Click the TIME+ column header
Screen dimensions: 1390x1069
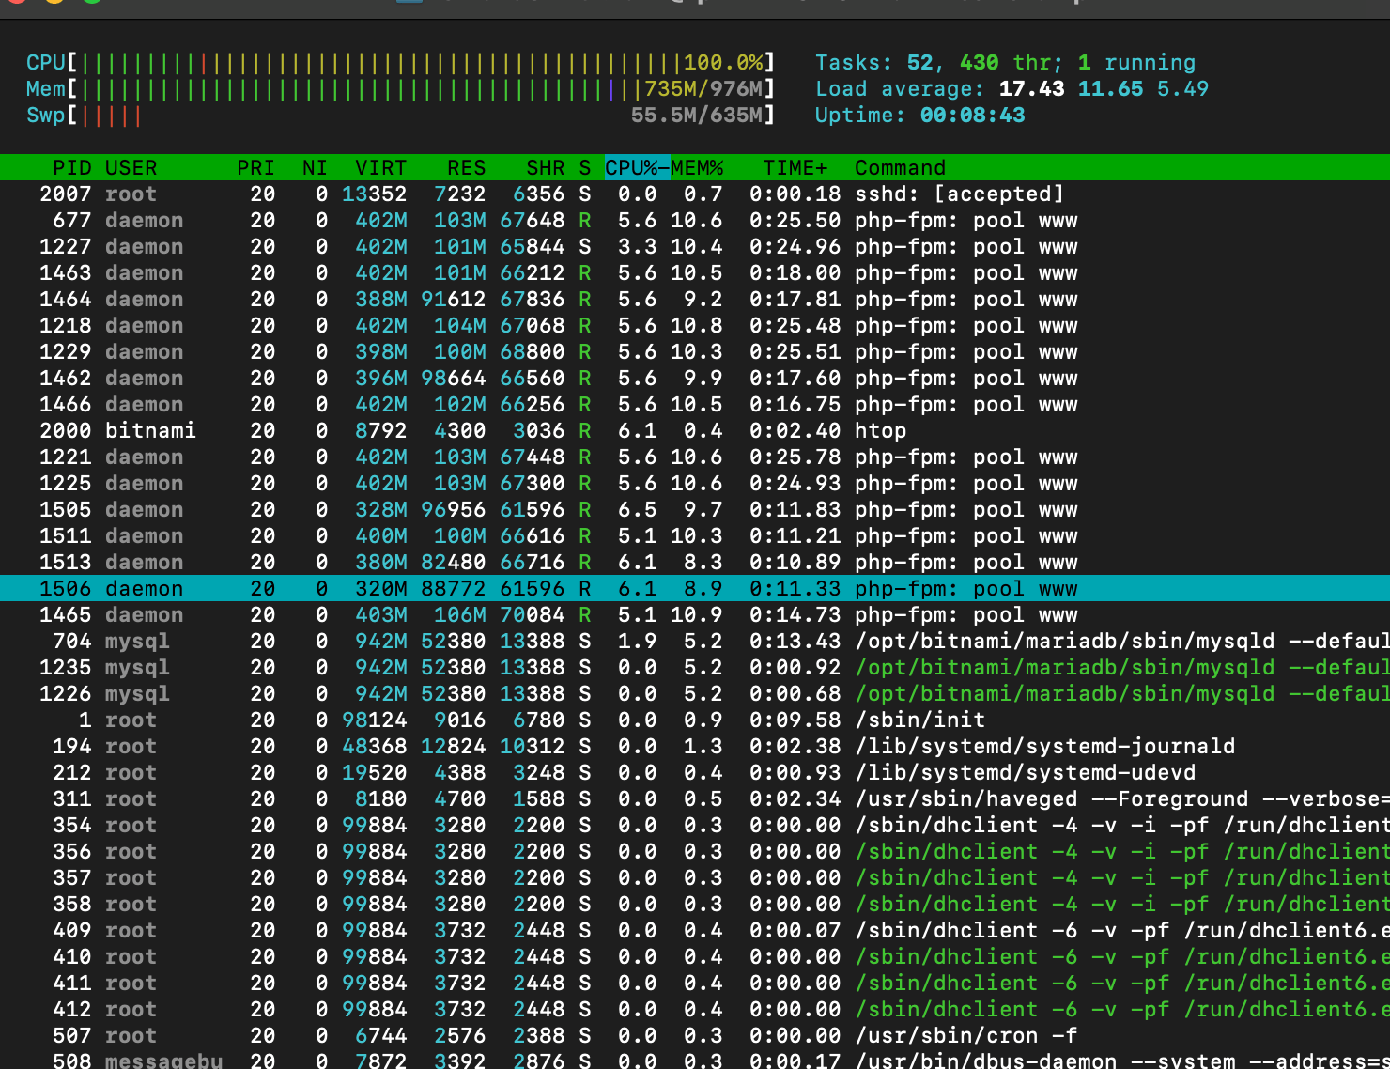pos(795,167)
